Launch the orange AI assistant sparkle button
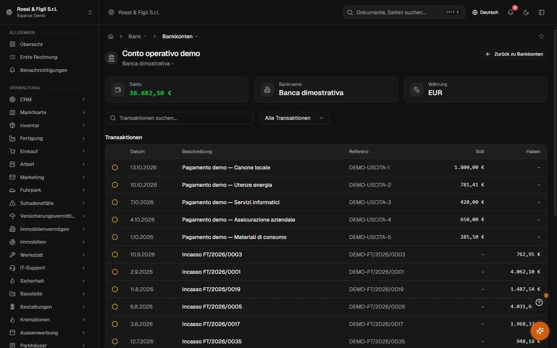 point(540,331)
